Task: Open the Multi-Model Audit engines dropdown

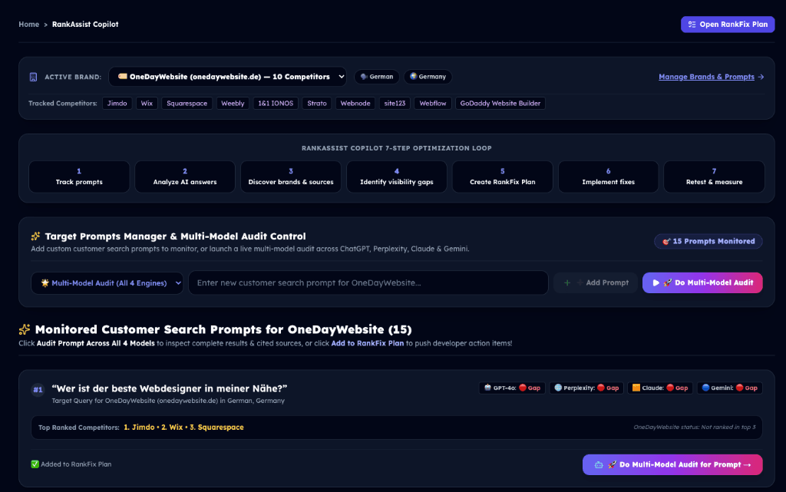Action: pyautogui.click(x=107, y=283)
